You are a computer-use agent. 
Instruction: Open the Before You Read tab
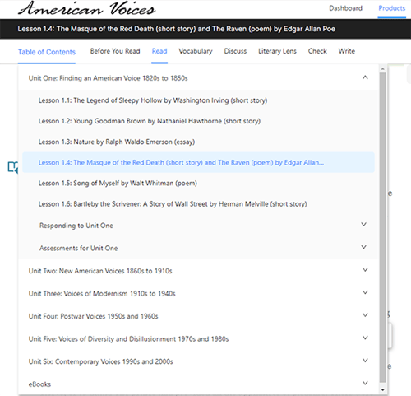[x=115, y=51]
